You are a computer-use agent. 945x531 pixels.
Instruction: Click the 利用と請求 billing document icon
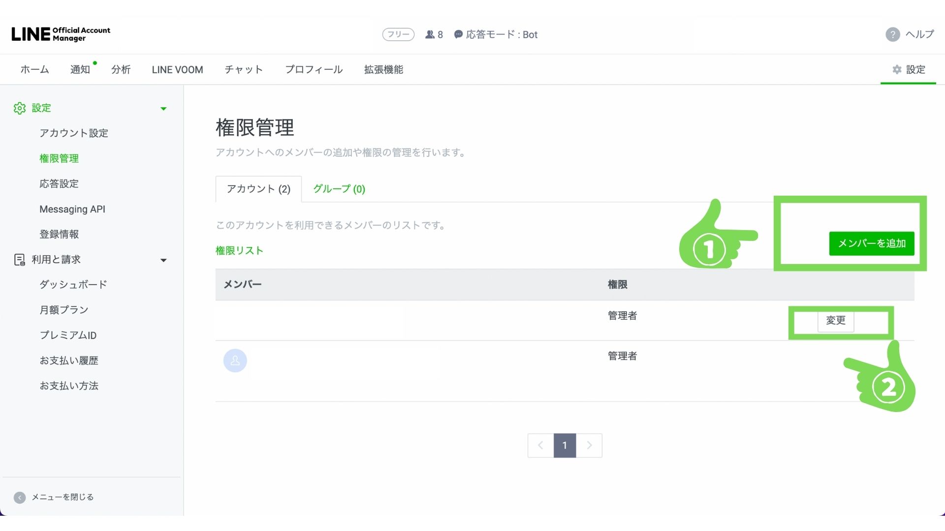coord(20,260)
